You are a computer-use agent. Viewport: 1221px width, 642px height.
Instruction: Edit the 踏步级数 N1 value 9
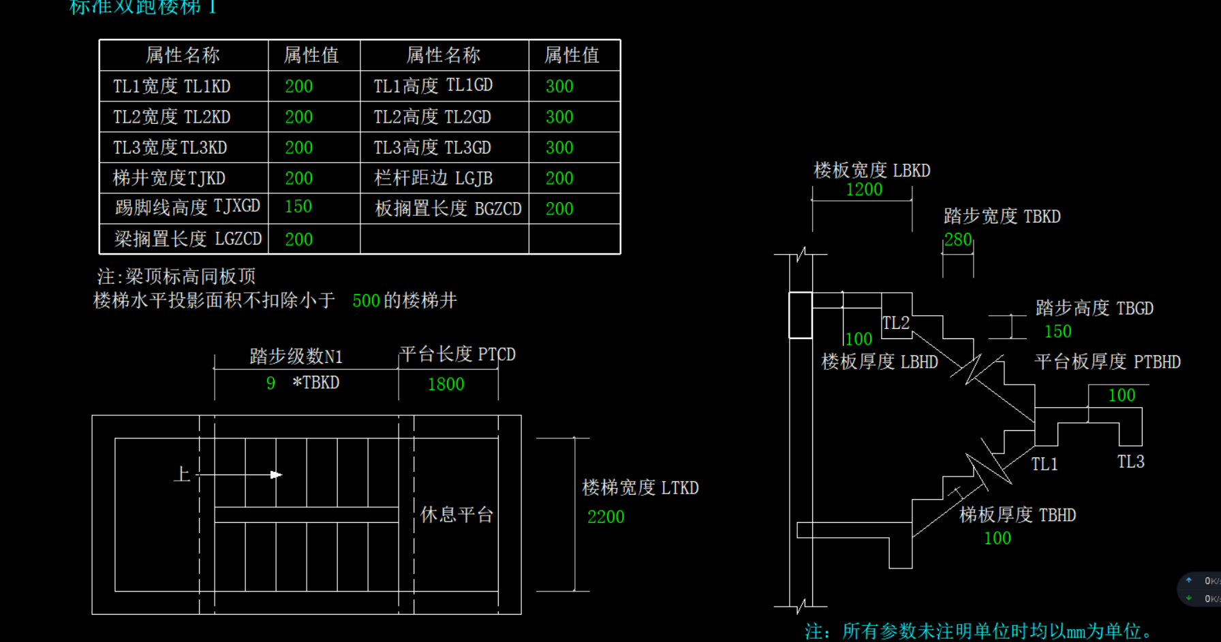[271, 383]
